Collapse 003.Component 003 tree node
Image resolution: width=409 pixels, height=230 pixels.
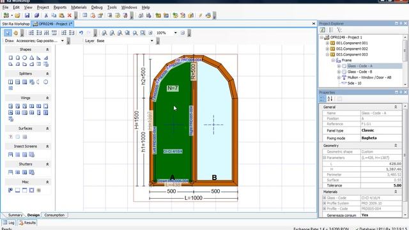(327, 54)
